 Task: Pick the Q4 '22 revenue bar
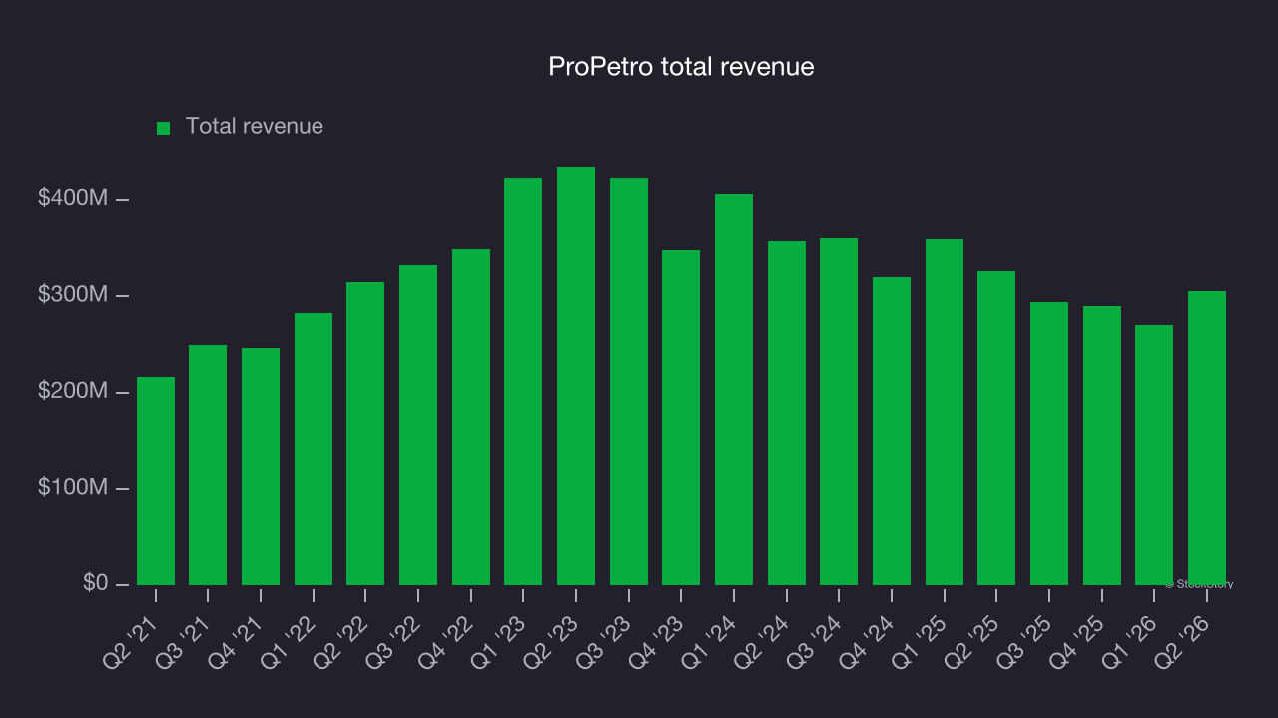[x=471, y=417]
